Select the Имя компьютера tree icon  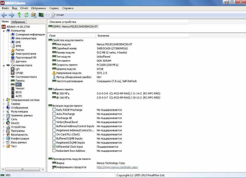coord(13,38)
